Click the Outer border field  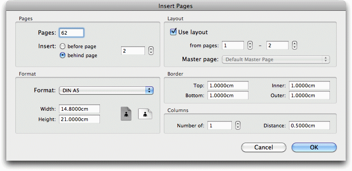pyautogui.click(x=309, y=95)
